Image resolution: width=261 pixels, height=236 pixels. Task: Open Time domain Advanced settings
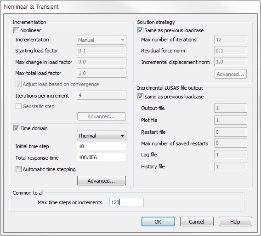pos(102,181)
